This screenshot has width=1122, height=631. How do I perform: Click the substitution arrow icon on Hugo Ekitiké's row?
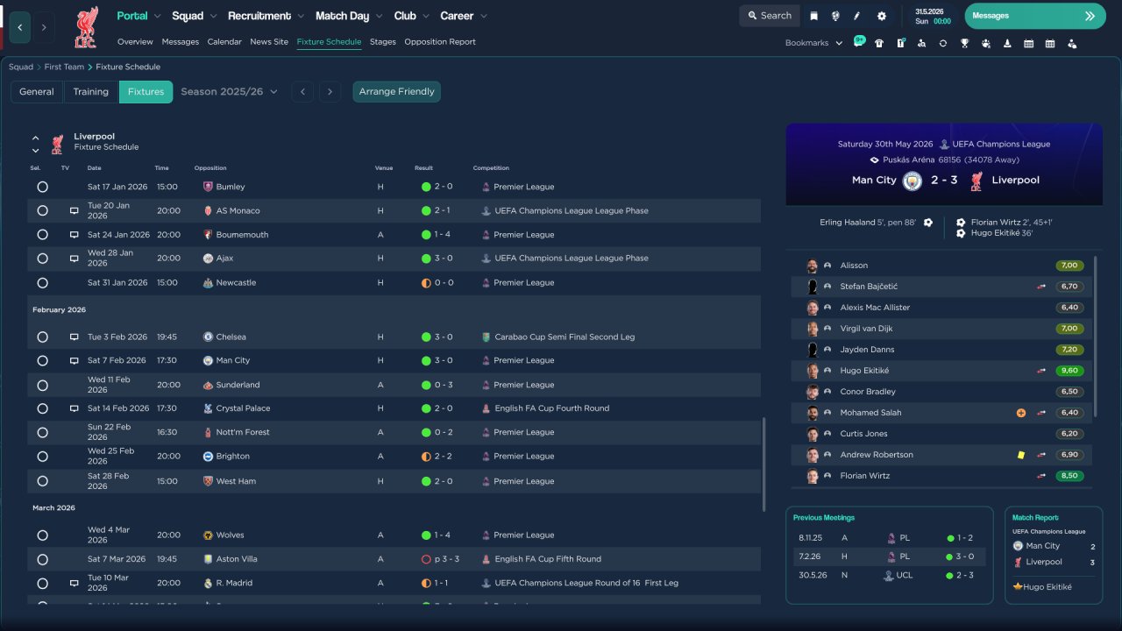pos(1041,371)
